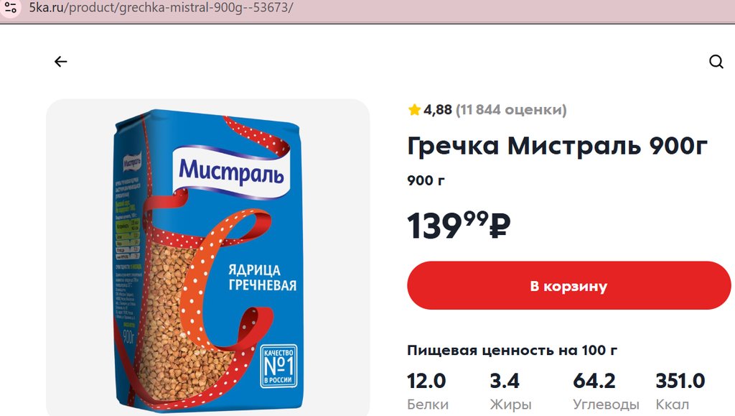This screenshot has height=416, width=735.
Task: Go back using the left arrow icon
Action: point(60,62)
